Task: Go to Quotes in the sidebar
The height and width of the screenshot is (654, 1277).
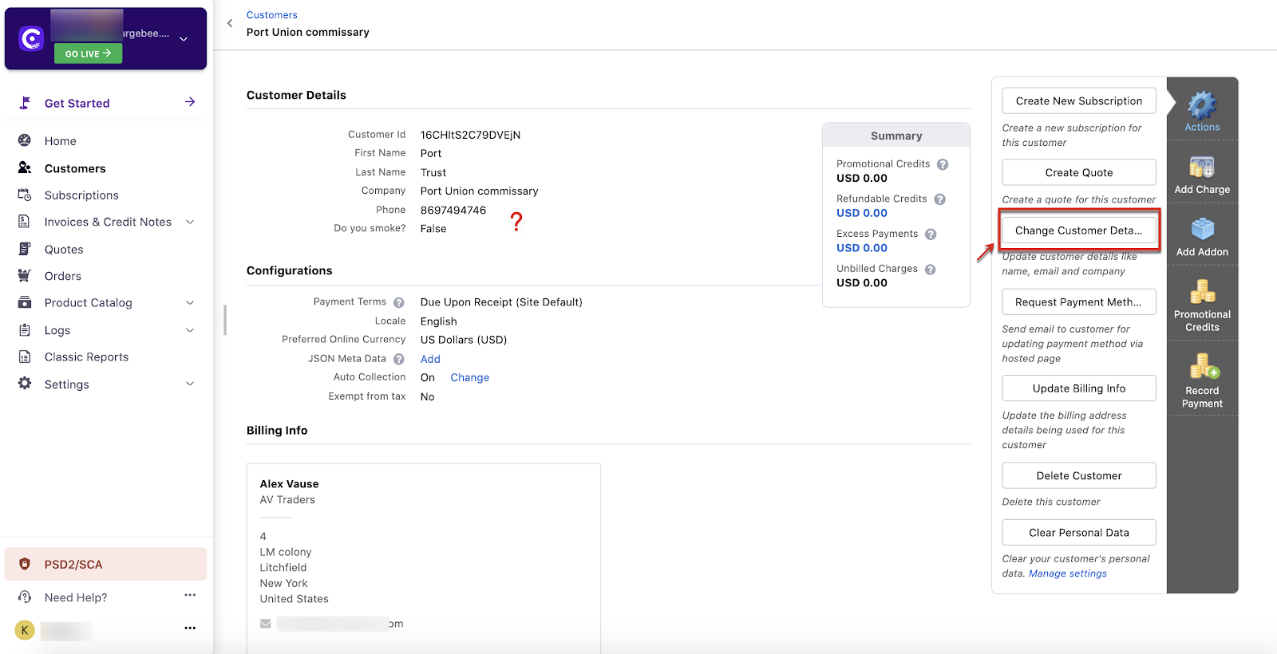Action: [64, 250]
